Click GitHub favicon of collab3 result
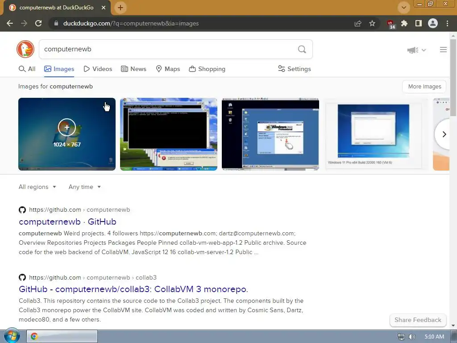This screenshot has width=457, height=343. (22, 277)
